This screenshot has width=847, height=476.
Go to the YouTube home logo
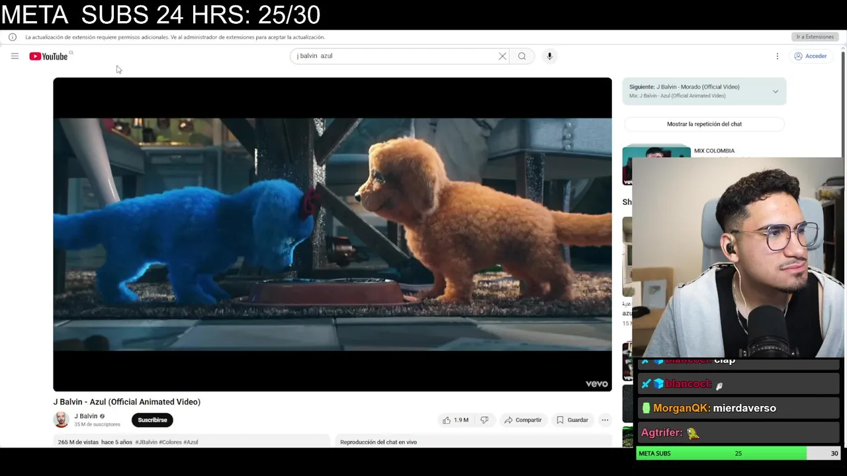click(48, 56)
